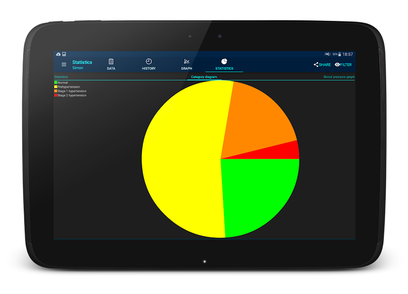Select the Statistics pie chart icon
Image resolution: width=408 pixels, height=294 pixels.
coord(224,61)
